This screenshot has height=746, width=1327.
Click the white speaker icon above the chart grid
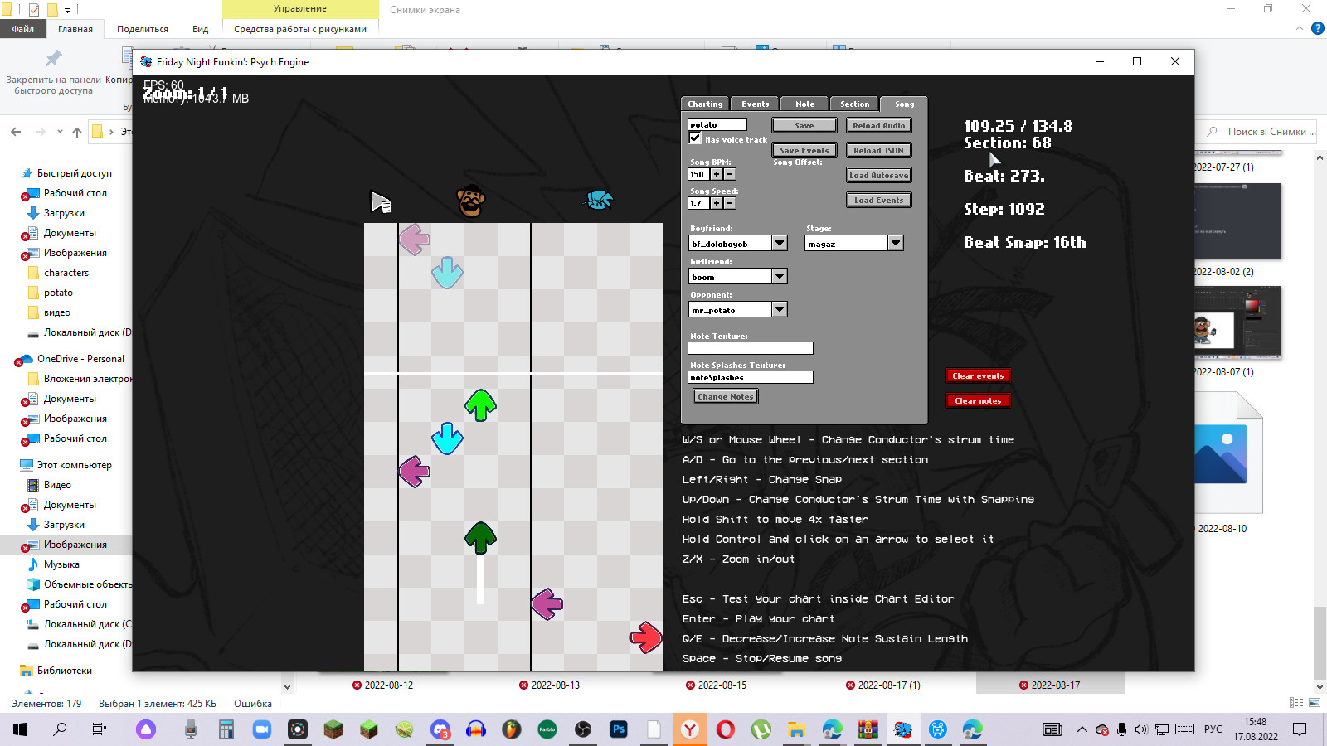(381, 201)
